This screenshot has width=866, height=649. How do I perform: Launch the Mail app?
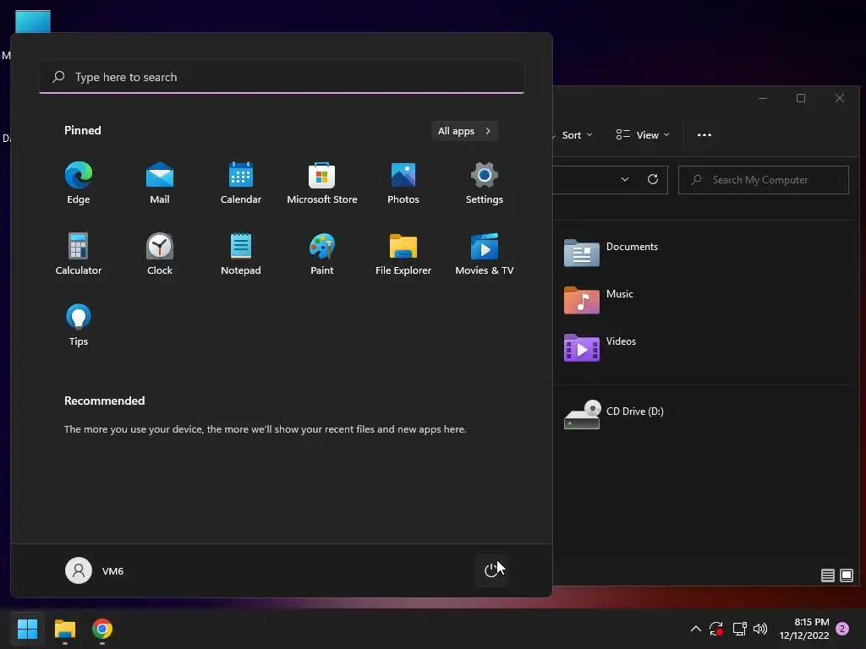point(160,183)
